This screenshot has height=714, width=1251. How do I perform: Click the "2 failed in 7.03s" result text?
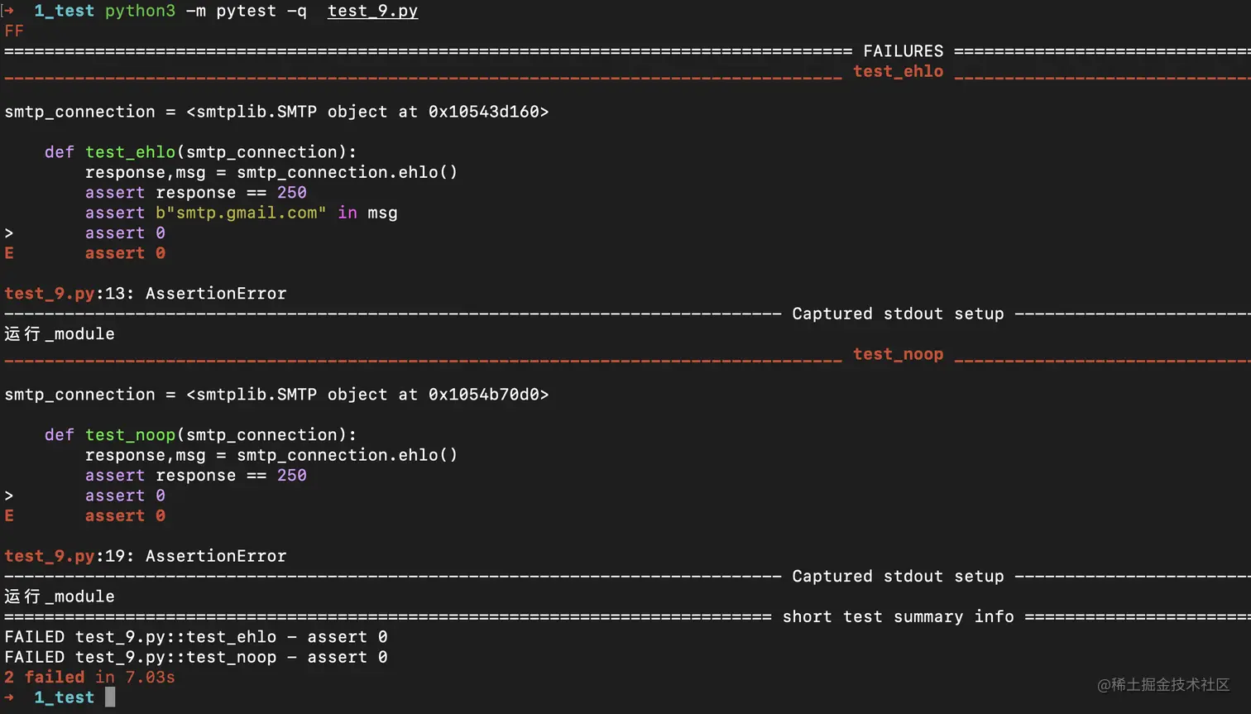pyautogui.click(x=89, y=678)
